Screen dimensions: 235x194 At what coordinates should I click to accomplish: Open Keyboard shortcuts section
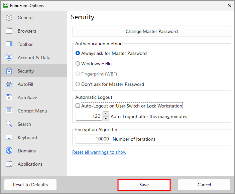click(x=34, y=137)
